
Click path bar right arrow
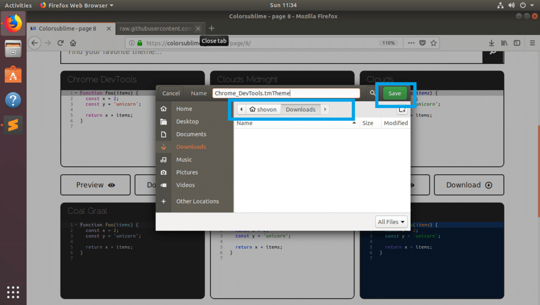point(325,109)
